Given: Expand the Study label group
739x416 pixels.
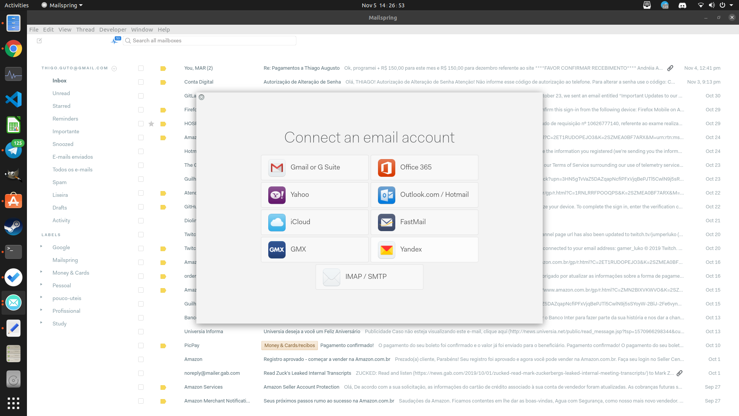Looking at the screenshot, I should (42, 324).
